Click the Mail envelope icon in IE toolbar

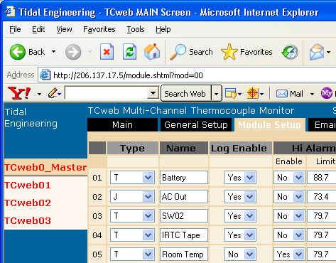tap(317, 52)
